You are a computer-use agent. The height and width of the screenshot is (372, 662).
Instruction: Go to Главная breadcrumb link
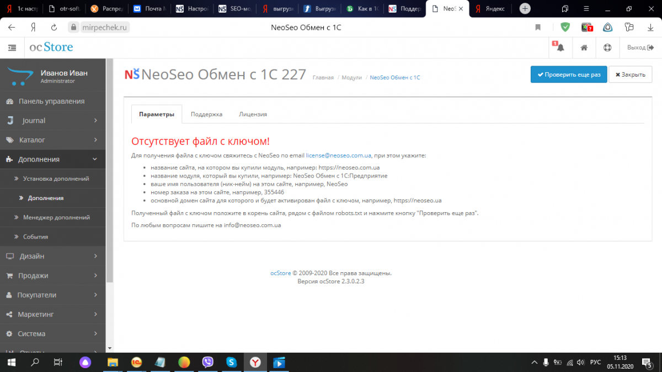tap(323, 78)
